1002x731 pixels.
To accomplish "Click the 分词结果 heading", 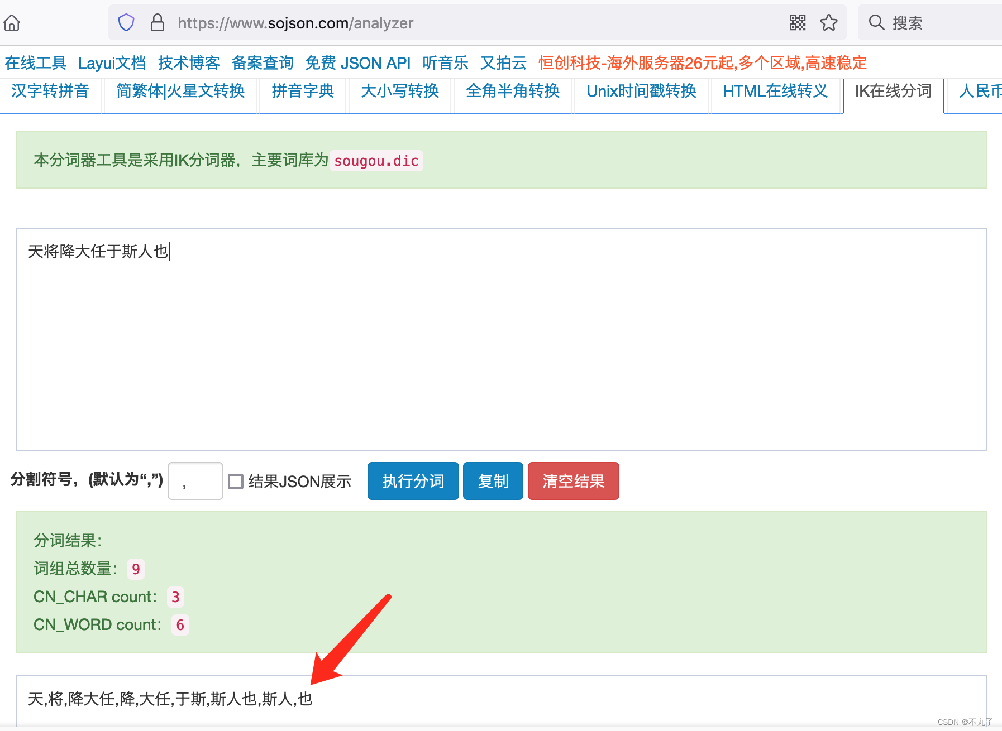I will pyautogui.click(x=68, y=541).
